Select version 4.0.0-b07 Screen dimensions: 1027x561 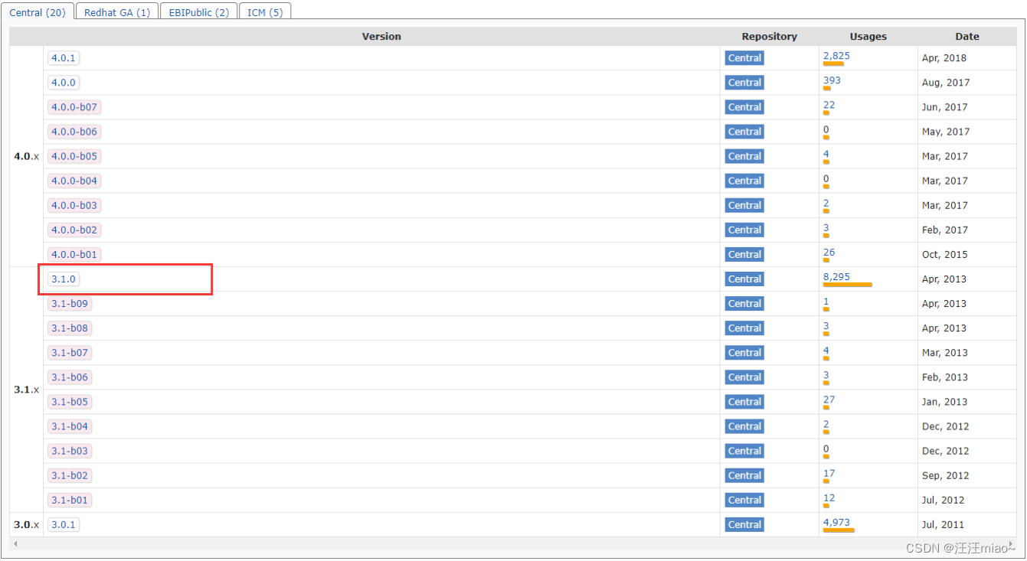(74, 107)
